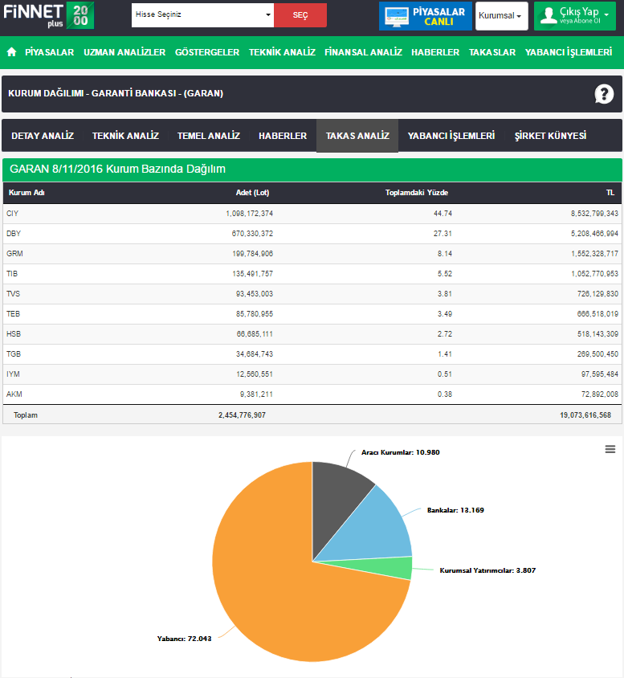Screen dimensions: 624x678
Task: Select the TAKAS ANALİZ tab
Action: 357,136
